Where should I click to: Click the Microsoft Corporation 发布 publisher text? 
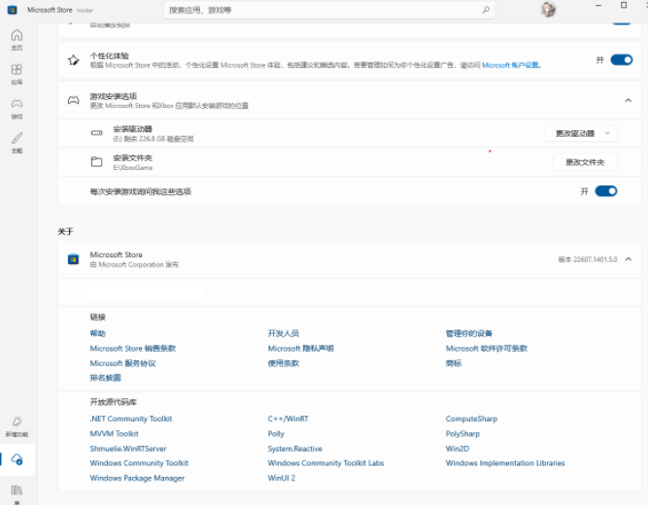click(x=134, y=264)
